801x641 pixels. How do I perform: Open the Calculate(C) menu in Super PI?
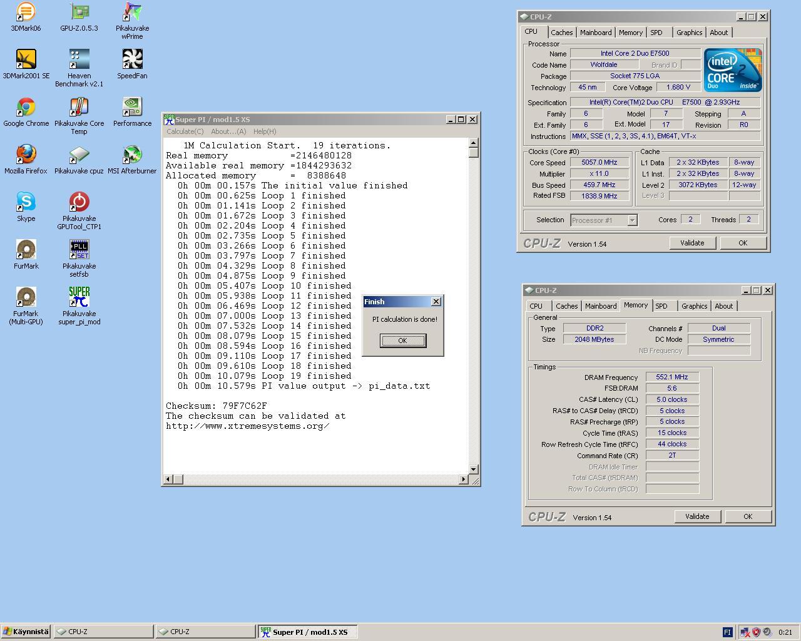point(185,131)
